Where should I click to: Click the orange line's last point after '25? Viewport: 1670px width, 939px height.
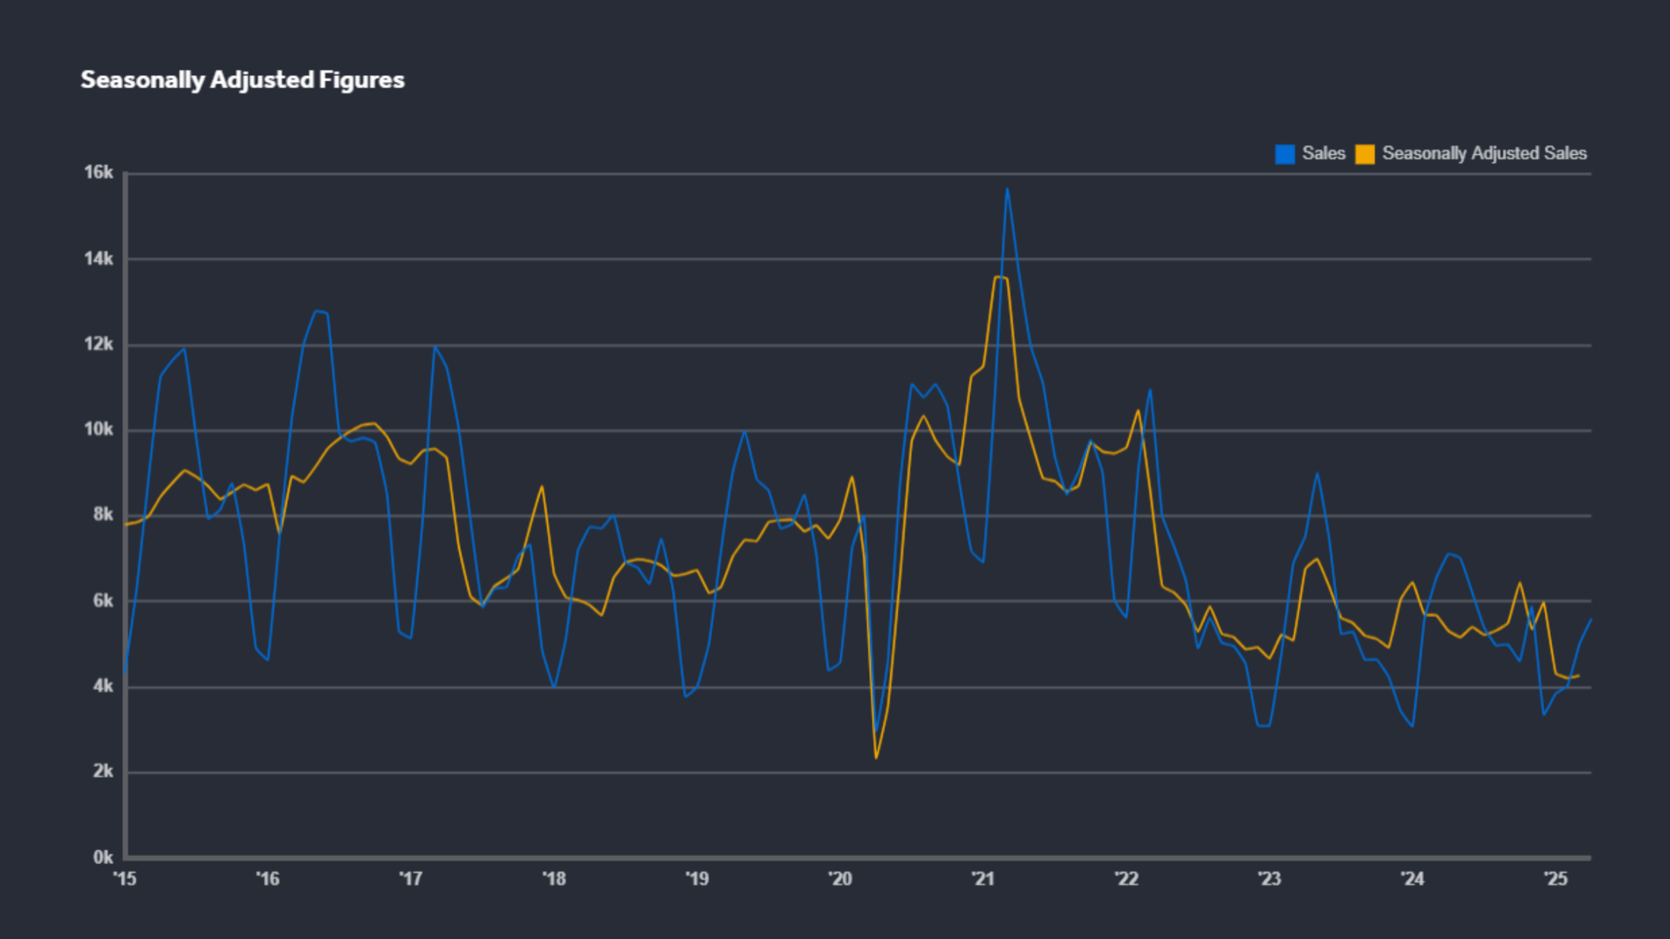point(1578,676)
